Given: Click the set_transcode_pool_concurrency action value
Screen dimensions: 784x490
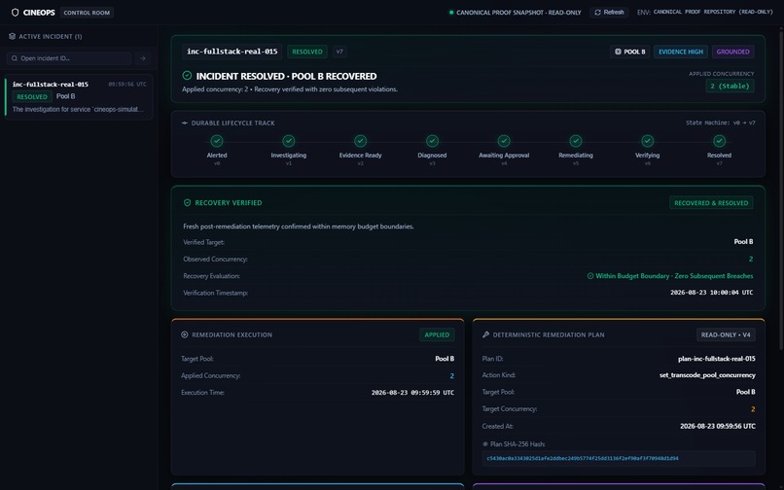Looking at the screenshot, I should (707, 375).
